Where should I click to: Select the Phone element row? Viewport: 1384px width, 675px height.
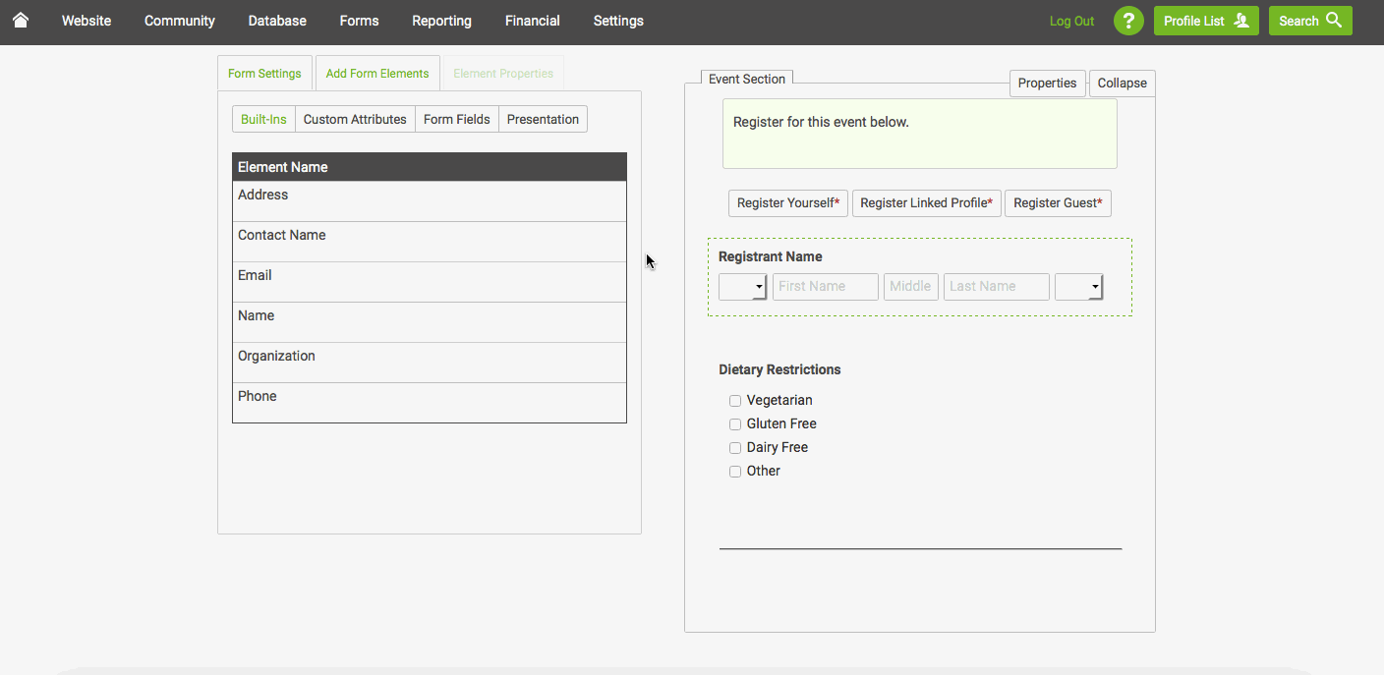point(430,403)
